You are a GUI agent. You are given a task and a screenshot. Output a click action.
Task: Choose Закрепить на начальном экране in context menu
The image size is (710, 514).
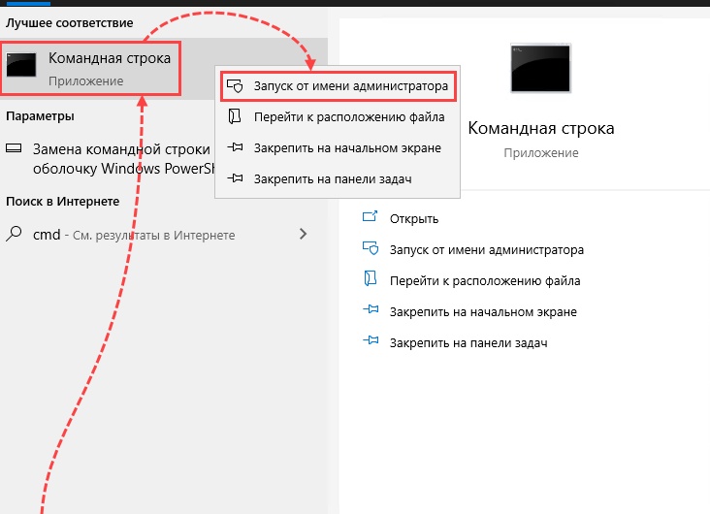coord(338,148)
